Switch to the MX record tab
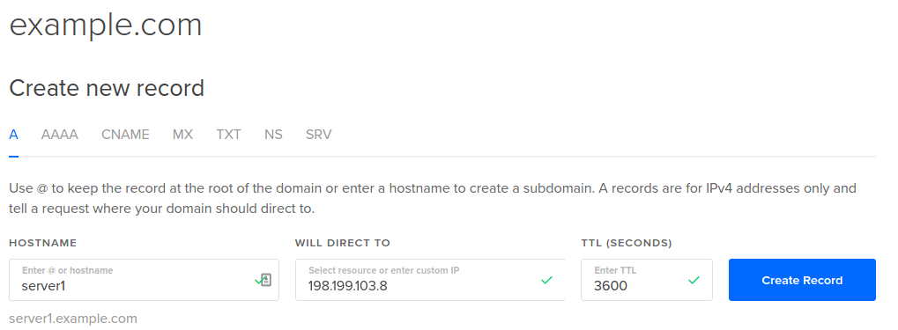 coord(182,135)
